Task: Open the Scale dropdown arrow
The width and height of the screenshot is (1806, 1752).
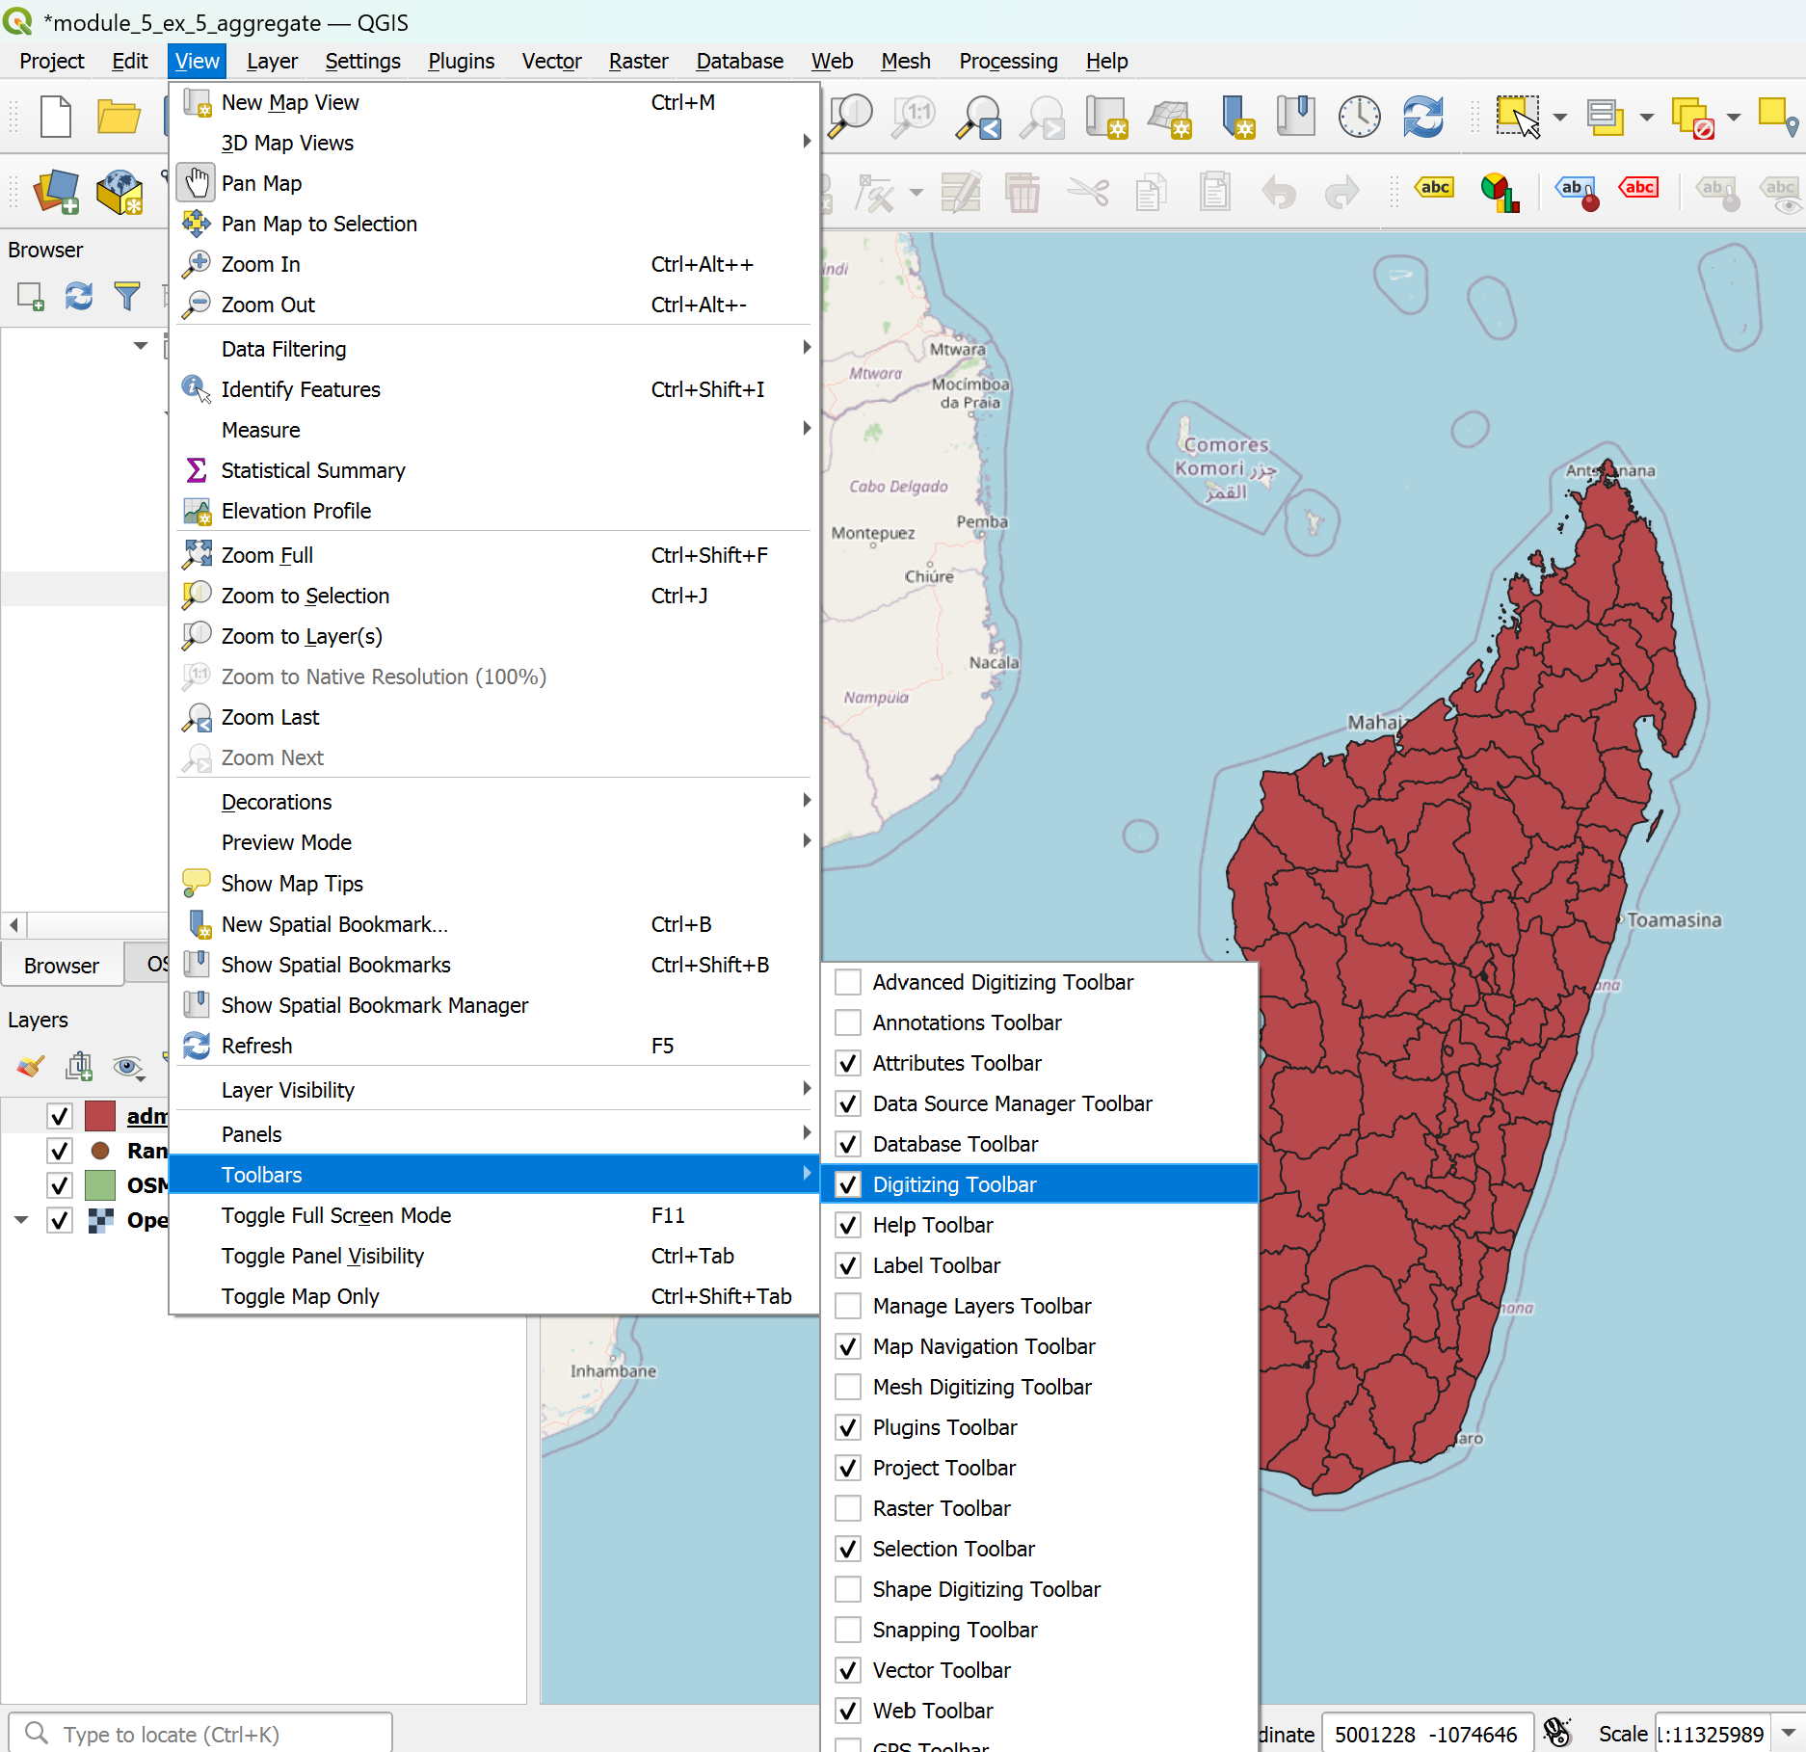Action: (1788, 1733)
